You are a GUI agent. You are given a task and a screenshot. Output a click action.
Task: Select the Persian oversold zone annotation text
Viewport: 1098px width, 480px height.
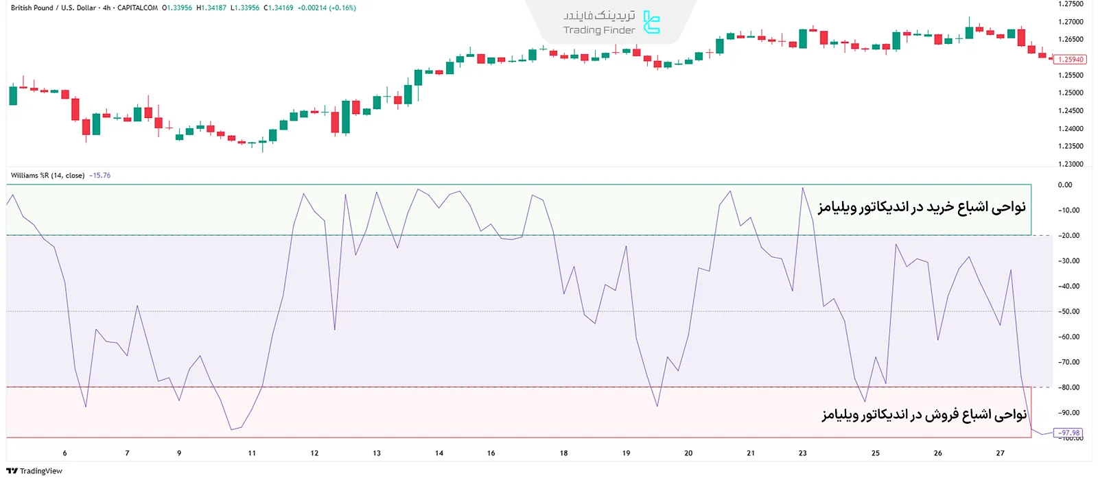pyautogui.click(x=924, y=415)
